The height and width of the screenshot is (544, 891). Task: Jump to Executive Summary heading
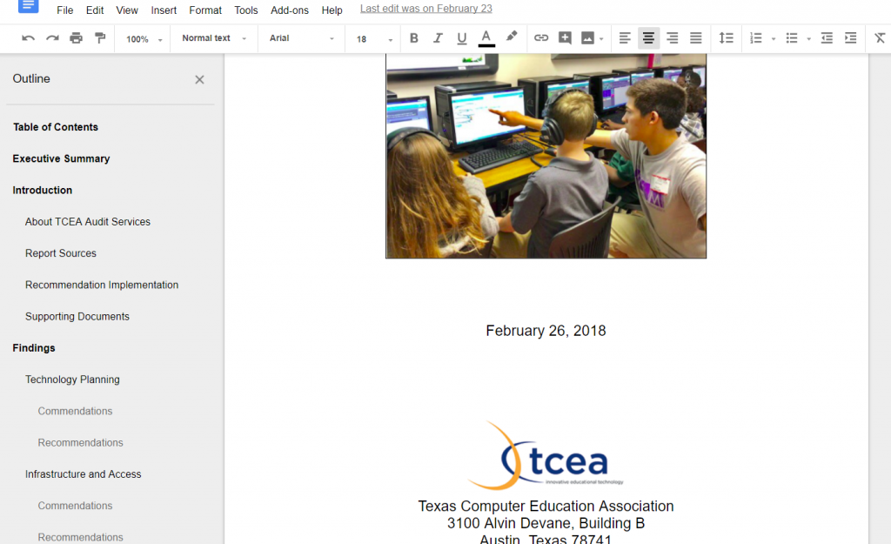(x=62, y=158)
